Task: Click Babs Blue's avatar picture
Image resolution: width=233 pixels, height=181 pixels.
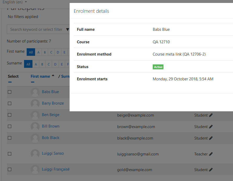Action: [35, 92]
